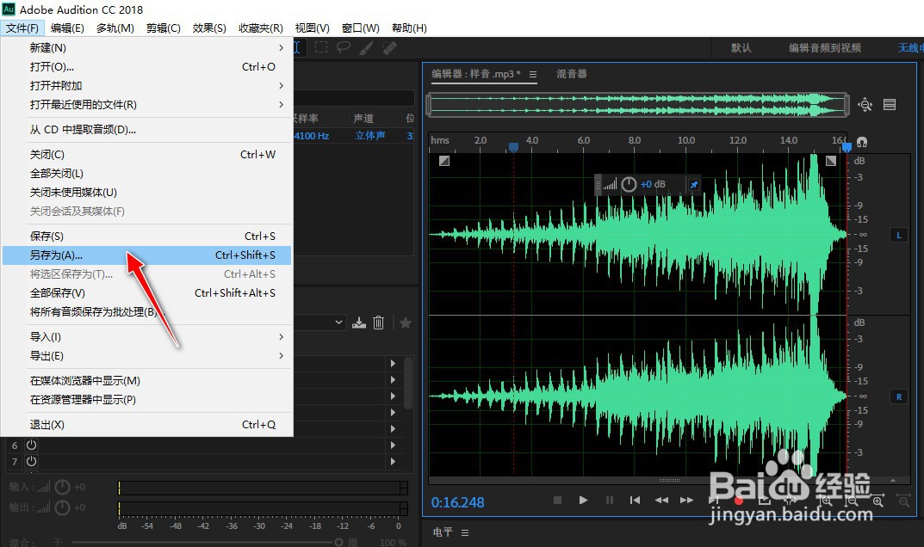This screenshot has height=547, width=924.
Task: Stop playback
Action: pyautogui.click(x=557, y=500)
